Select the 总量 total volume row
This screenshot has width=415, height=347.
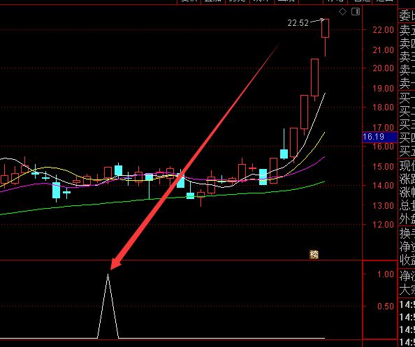(x=407, y=206)
